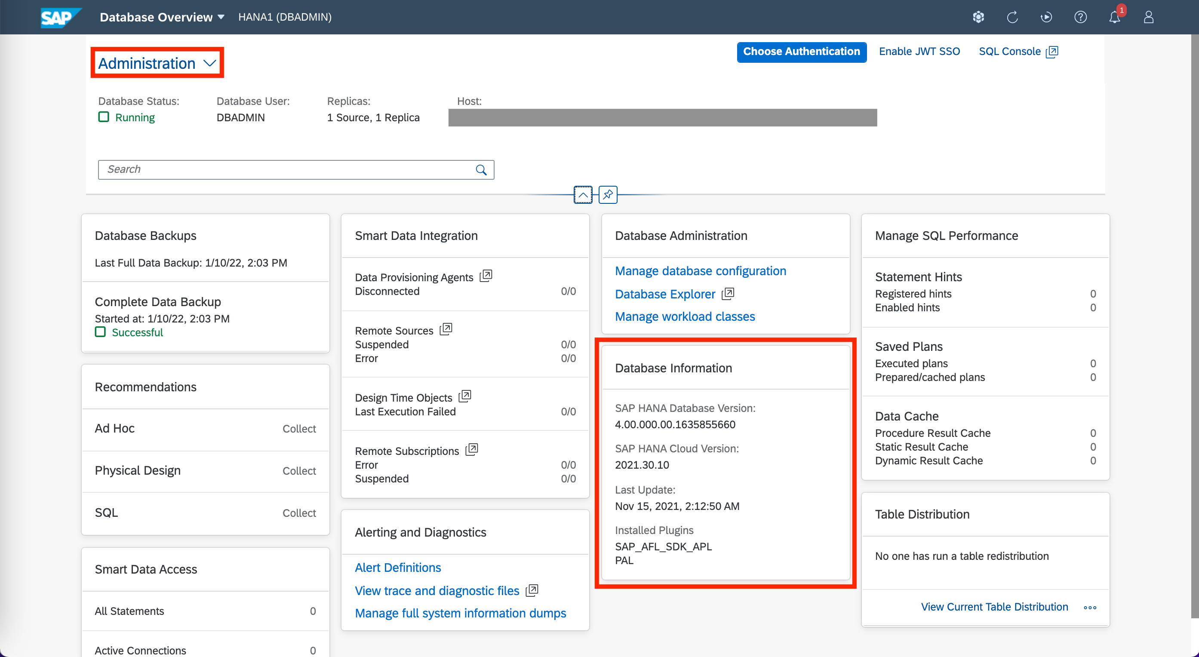Open Manage database configuration link
1199x657 pixels.
coord(701,271)
